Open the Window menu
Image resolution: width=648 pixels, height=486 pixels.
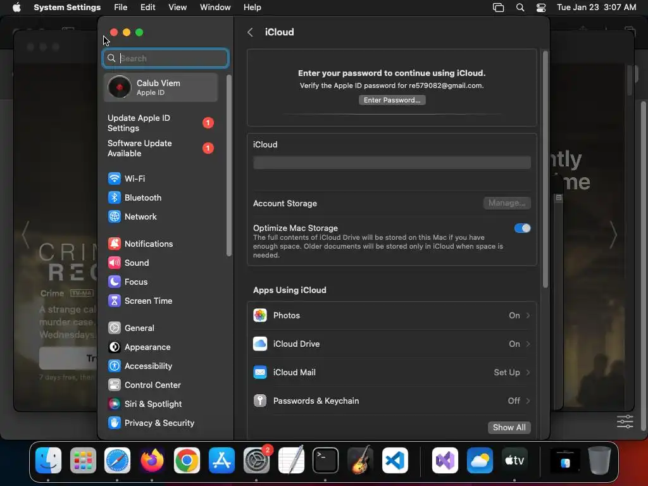point(215,8)
